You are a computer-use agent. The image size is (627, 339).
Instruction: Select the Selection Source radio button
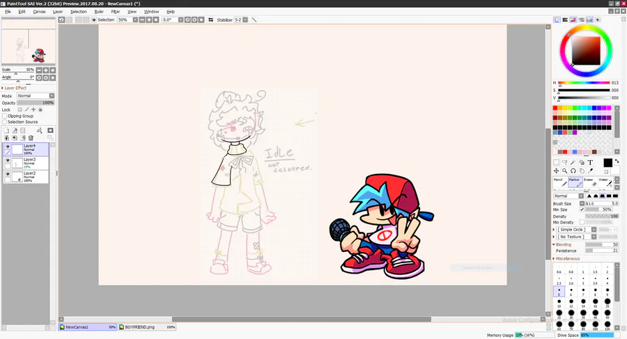pyautogui.click(x=5, y=122)
